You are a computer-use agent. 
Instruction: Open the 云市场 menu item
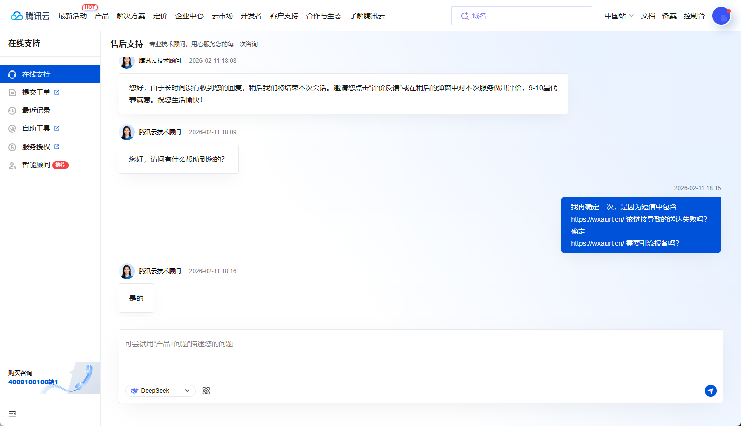(222, 16)
